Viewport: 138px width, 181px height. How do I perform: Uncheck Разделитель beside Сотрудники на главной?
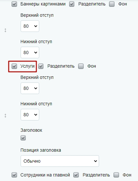(x=76, y=175)
